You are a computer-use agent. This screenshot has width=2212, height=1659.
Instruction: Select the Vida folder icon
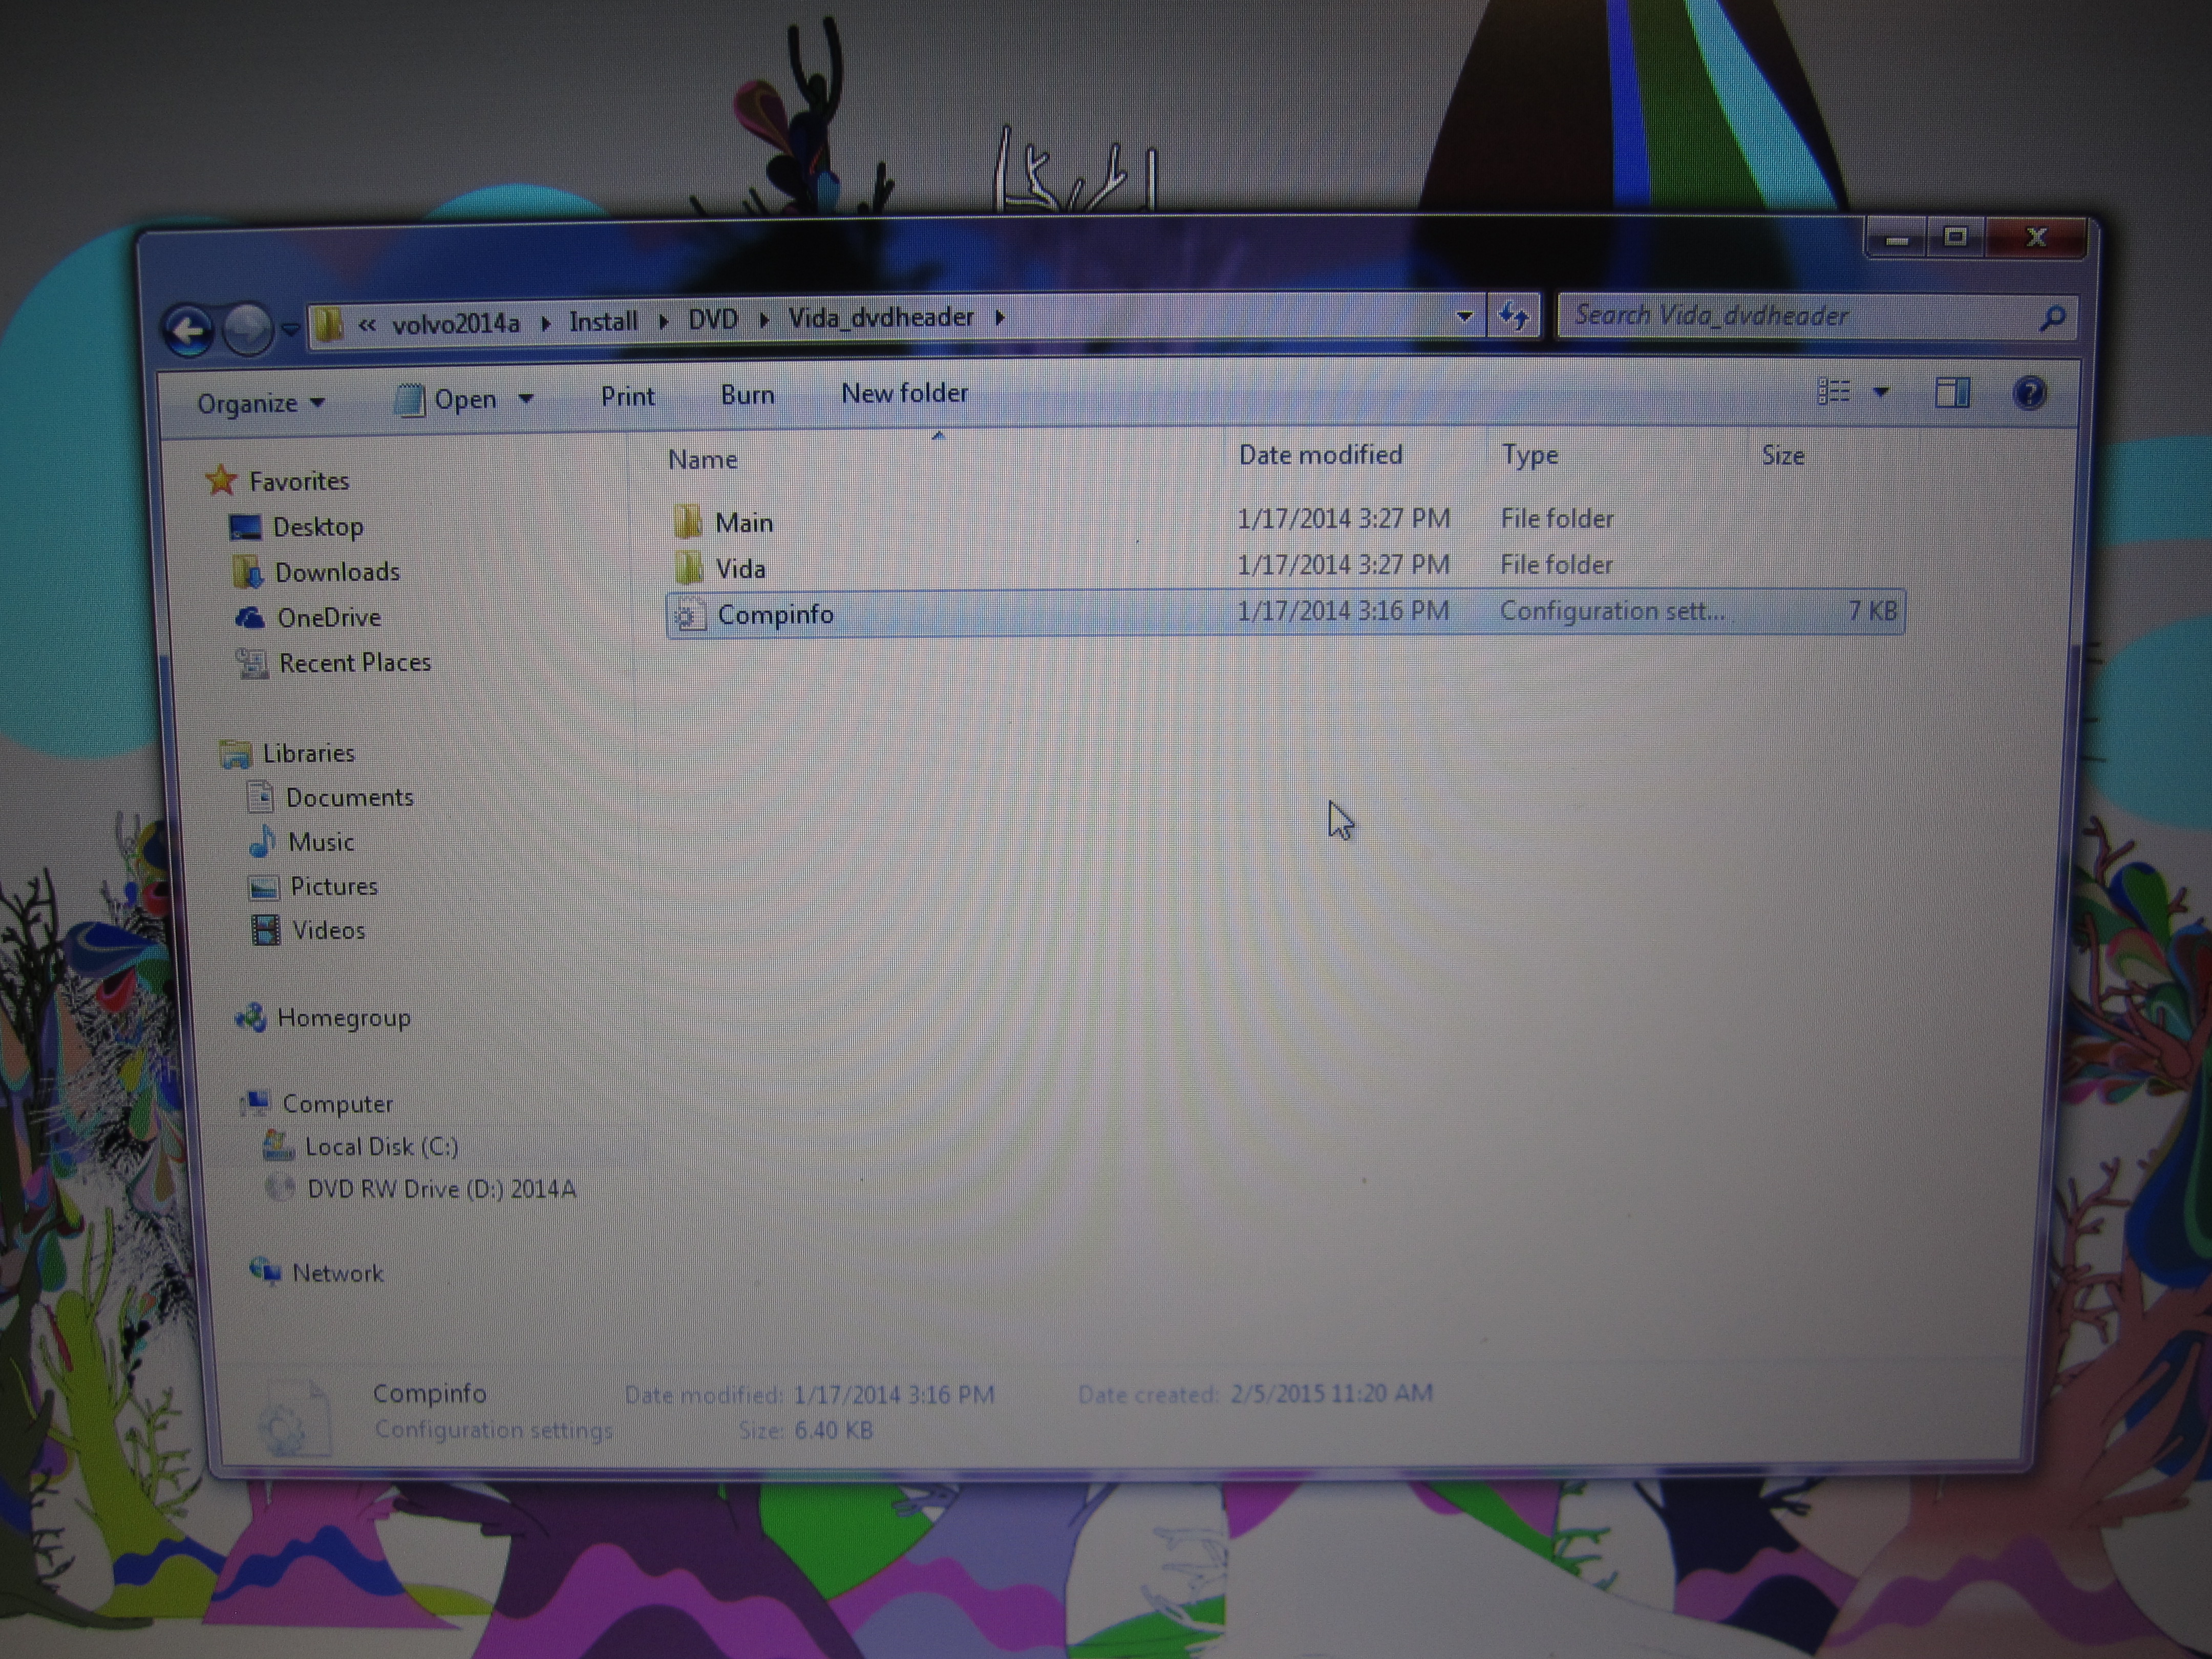click(688, 568)
